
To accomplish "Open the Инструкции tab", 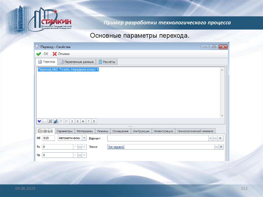I will click(141, 131).
